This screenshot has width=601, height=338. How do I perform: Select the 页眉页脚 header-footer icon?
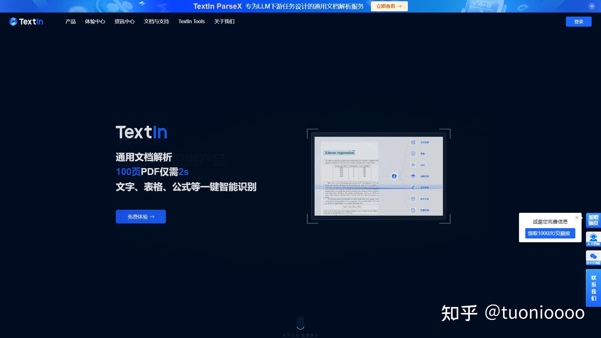[x=413, y=210]
